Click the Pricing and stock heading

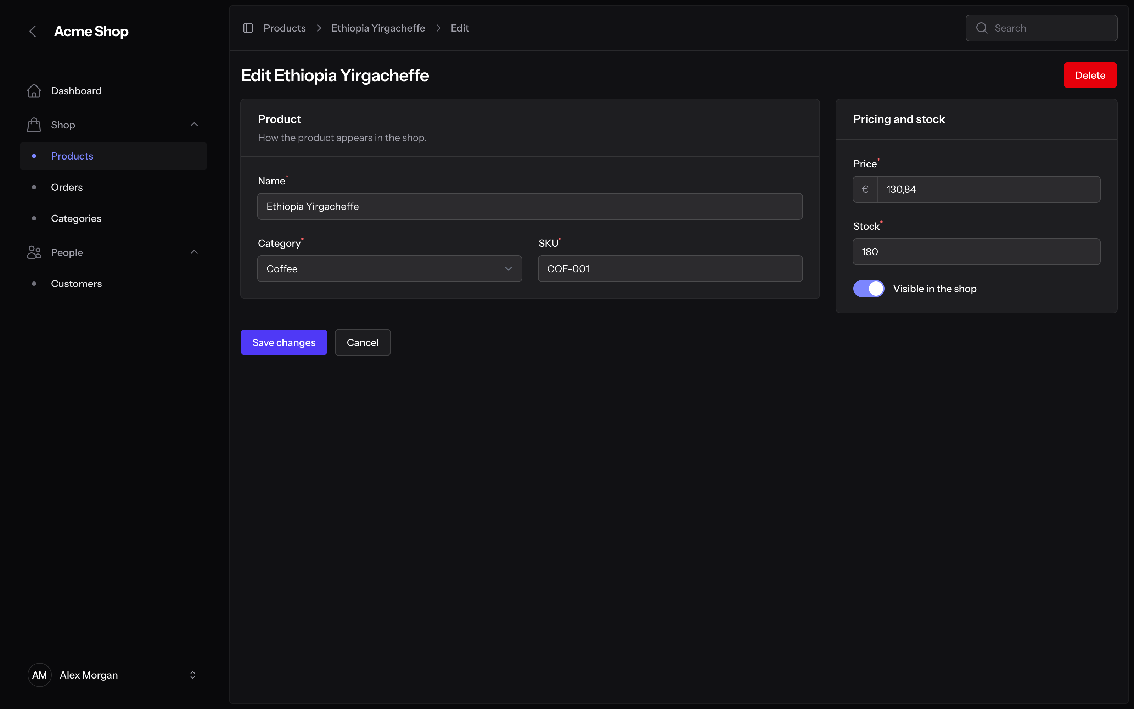(899, 119)
